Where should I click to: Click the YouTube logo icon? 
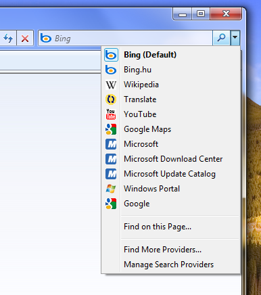coord(111,114)
